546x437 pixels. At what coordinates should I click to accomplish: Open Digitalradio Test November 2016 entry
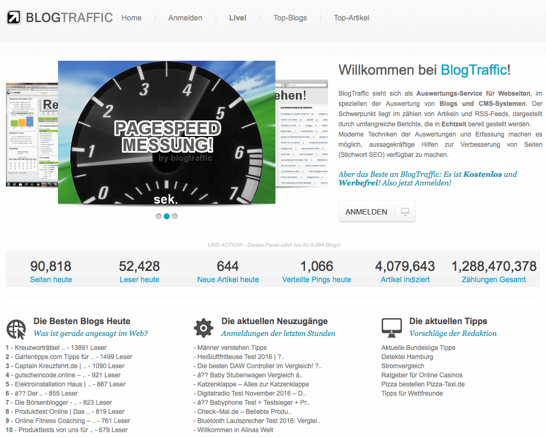[250, 393]
